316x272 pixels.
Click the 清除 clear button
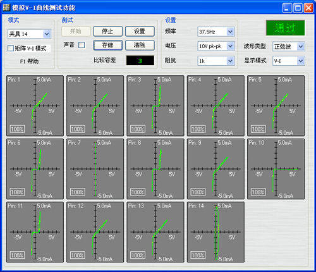pyautogui.click(x=140, y=45)
